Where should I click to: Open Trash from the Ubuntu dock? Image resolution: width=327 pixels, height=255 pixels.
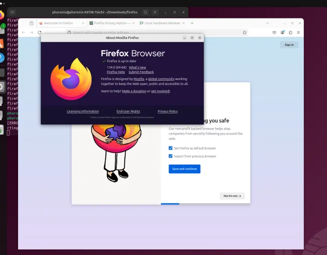pyautogui.click(x=2, y=130)
